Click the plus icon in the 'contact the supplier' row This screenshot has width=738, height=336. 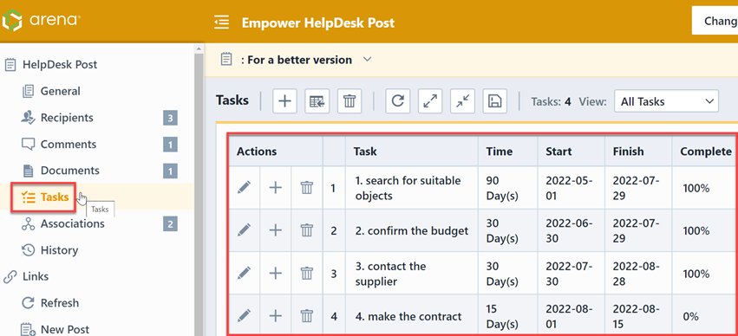[x=275, y=273]
